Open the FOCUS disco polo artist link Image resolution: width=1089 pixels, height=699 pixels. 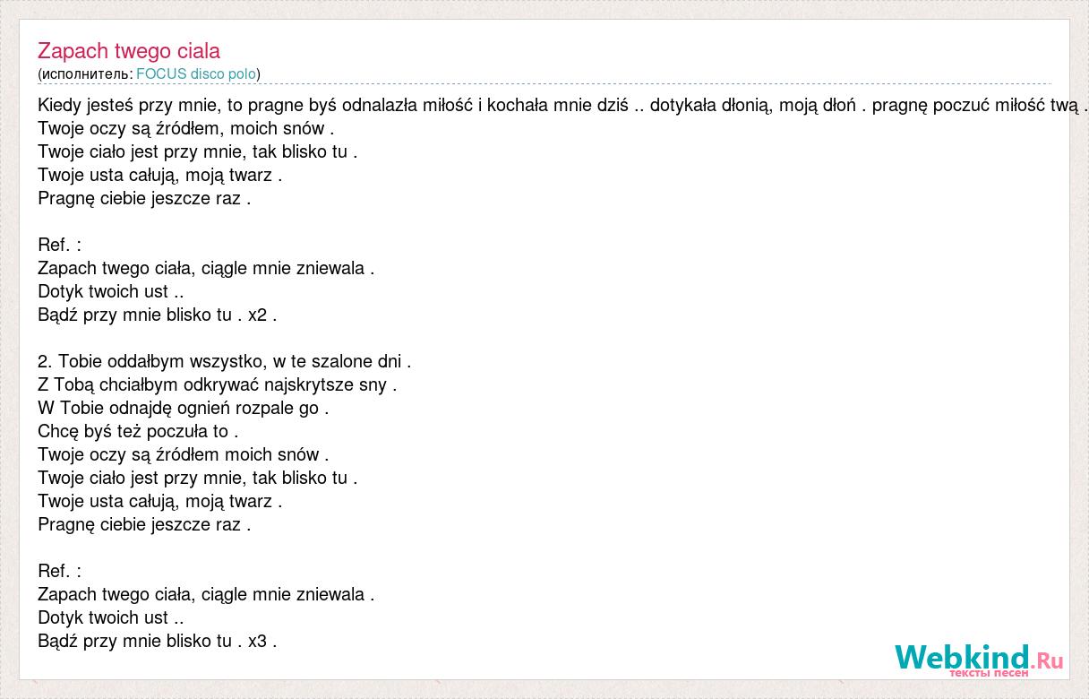[196, 73]
